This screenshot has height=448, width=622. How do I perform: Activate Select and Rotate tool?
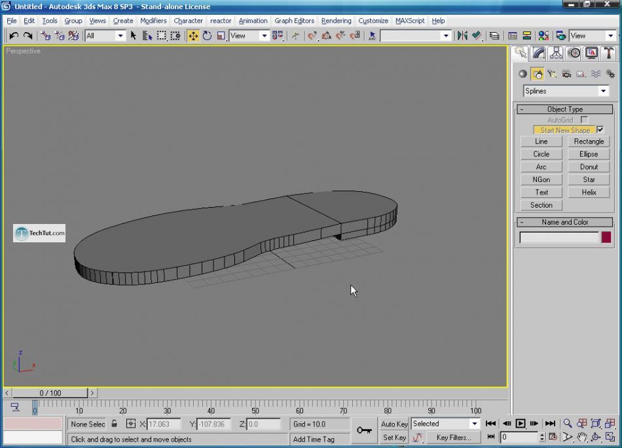click(207, 36)
